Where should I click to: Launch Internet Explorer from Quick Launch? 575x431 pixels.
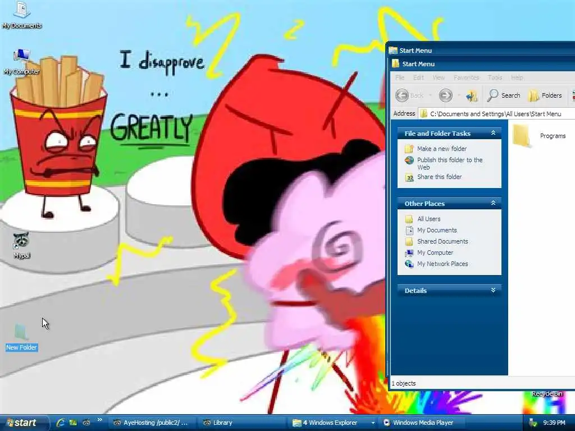tap(61, 423)
